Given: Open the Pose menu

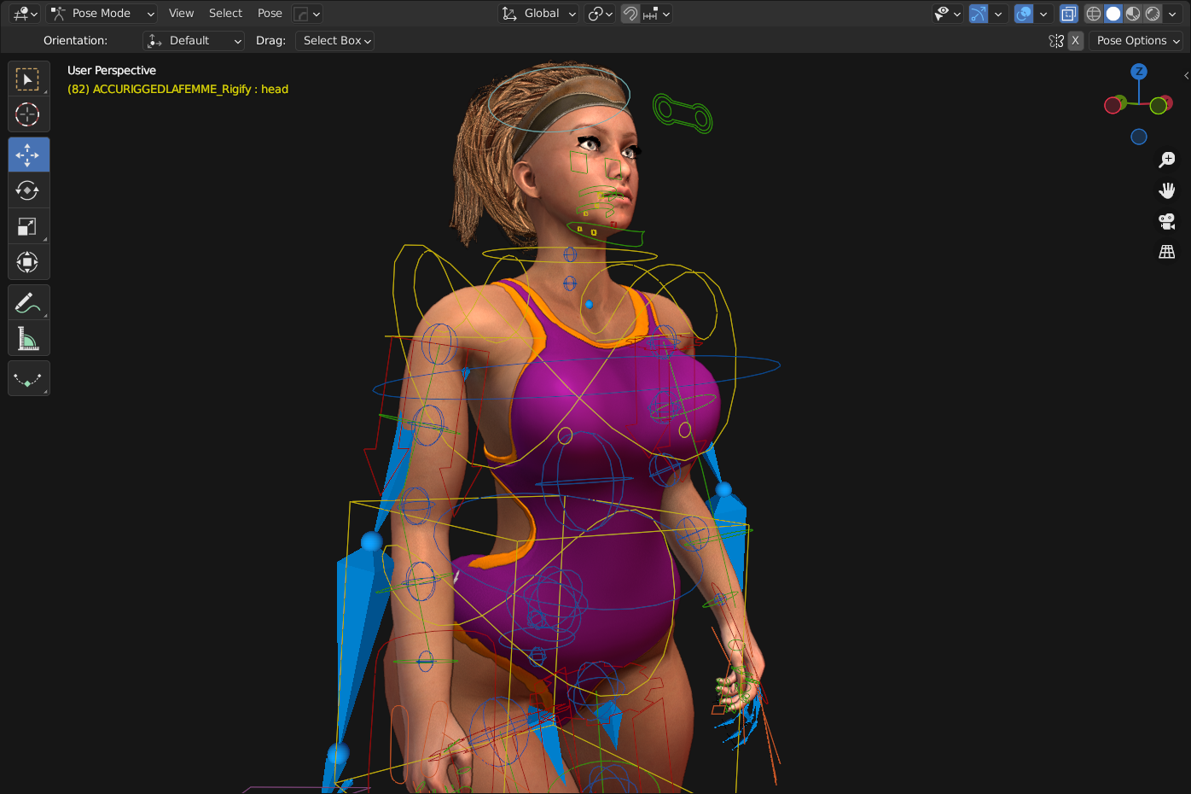Looking at the screenshot, I should click(270, 14).
